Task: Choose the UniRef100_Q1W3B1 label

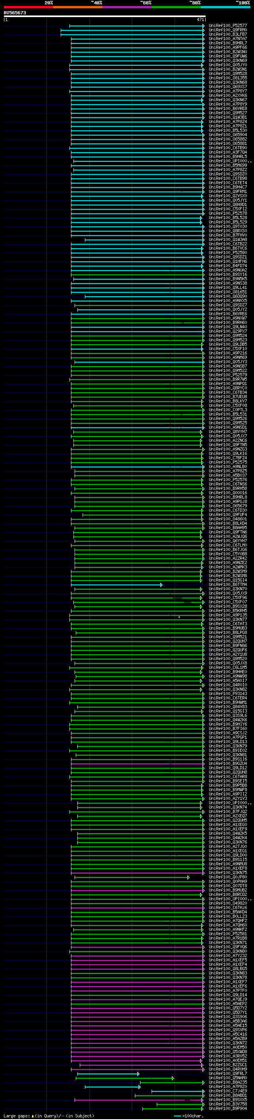Action: 228,117
